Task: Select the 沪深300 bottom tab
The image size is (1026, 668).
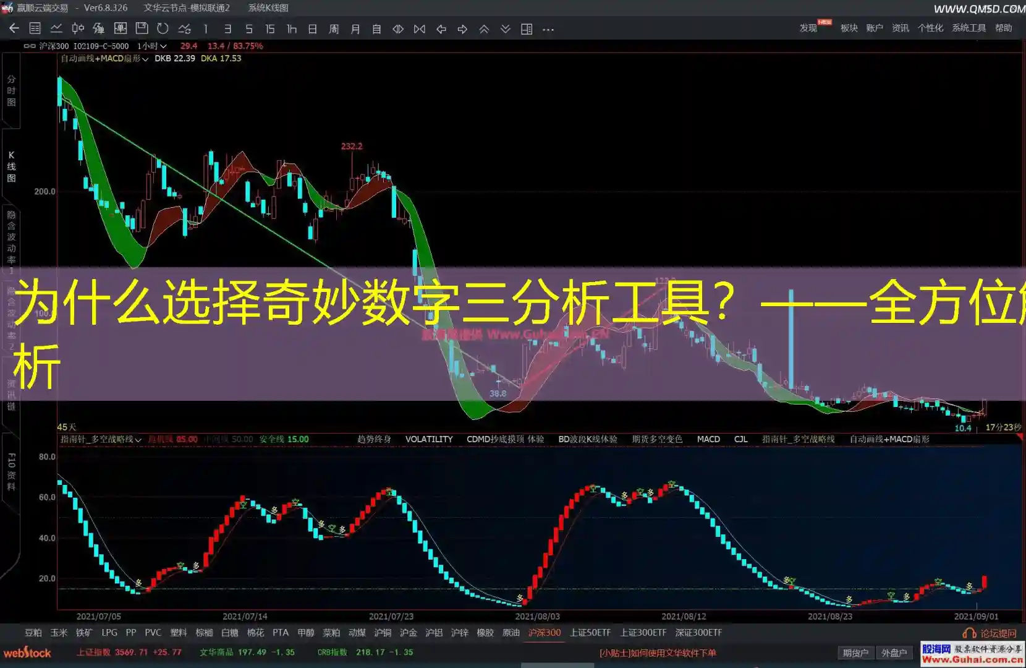Action: [545, 633]
